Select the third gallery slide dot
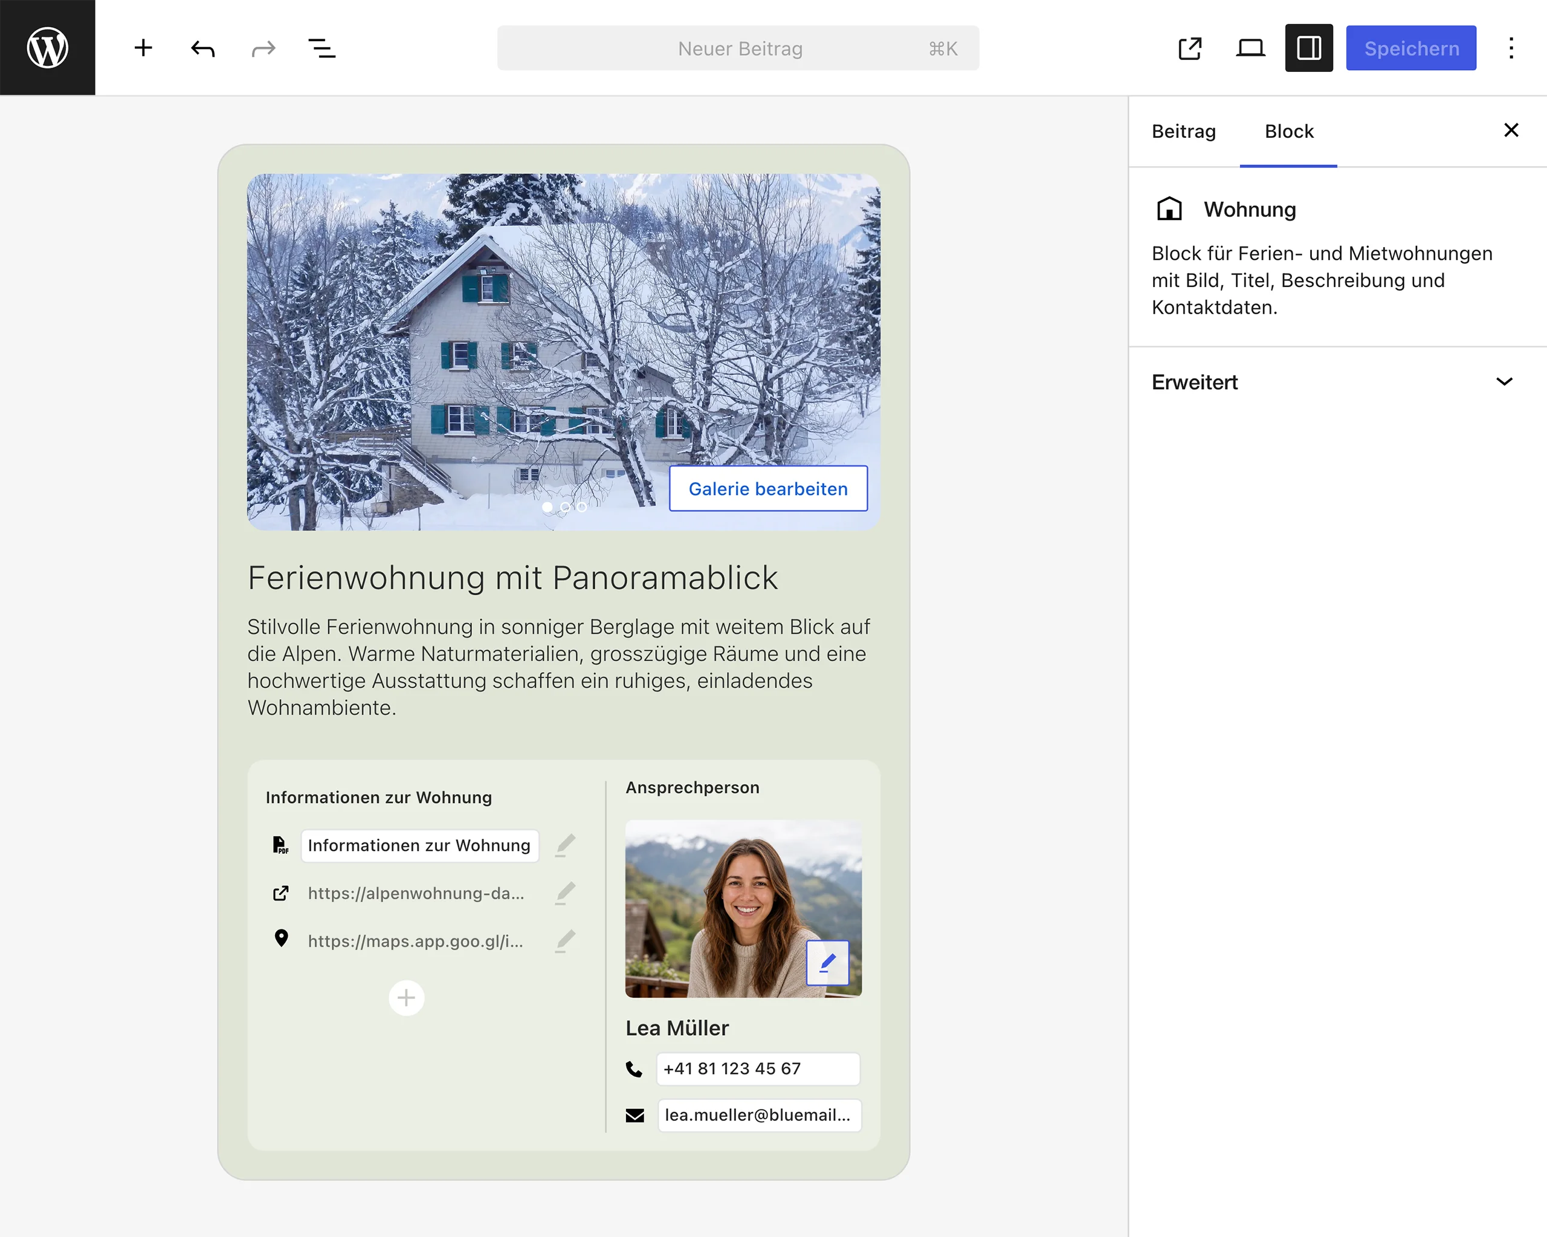Screen dimensions: 1547x1237 pos(581,506)
